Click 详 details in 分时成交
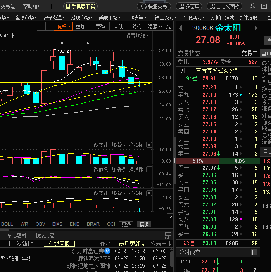The image size is (271, 272). 254,252
